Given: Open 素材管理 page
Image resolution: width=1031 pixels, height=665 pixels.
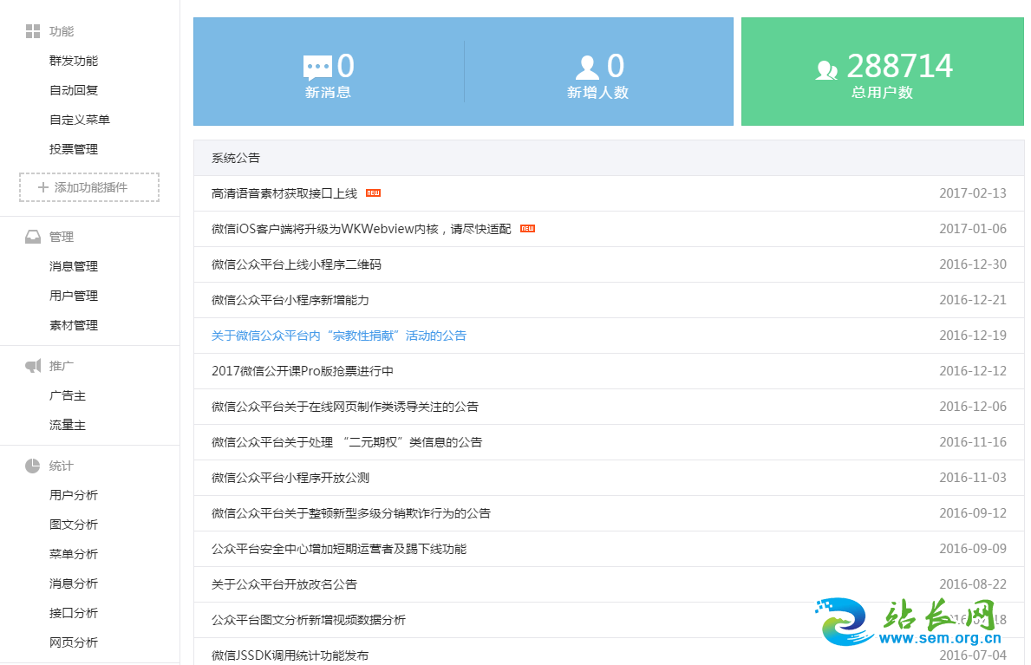Looking at the screenshot, I should 74,325.
